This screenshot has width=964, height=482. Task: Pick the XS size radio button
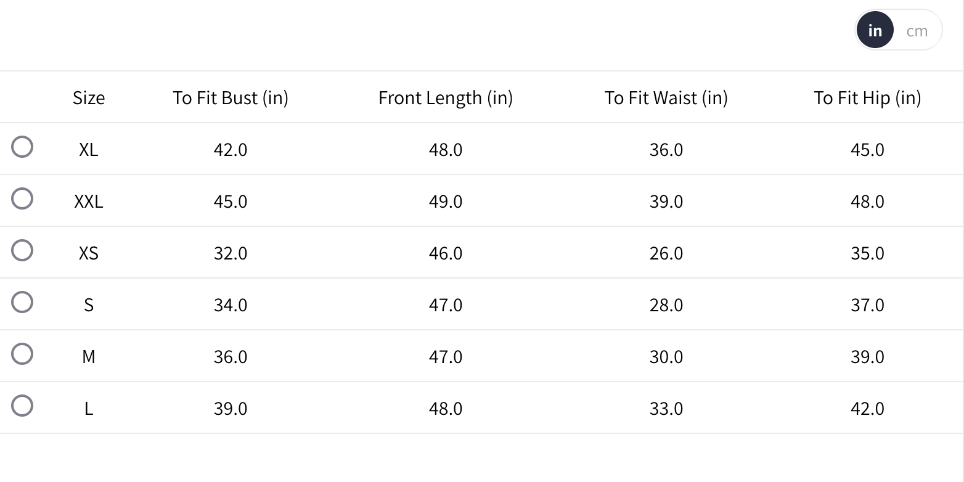(x=22, y=251)
